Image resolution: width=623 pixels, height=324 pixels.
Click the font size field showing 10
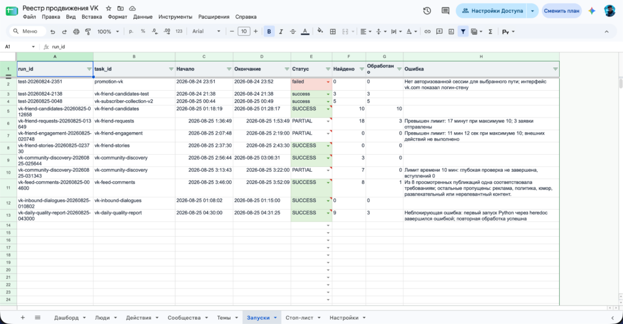click(244, 32)
